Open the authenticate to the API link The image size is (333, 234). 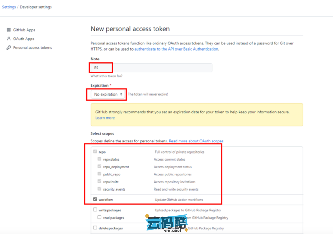coord(176,49)
